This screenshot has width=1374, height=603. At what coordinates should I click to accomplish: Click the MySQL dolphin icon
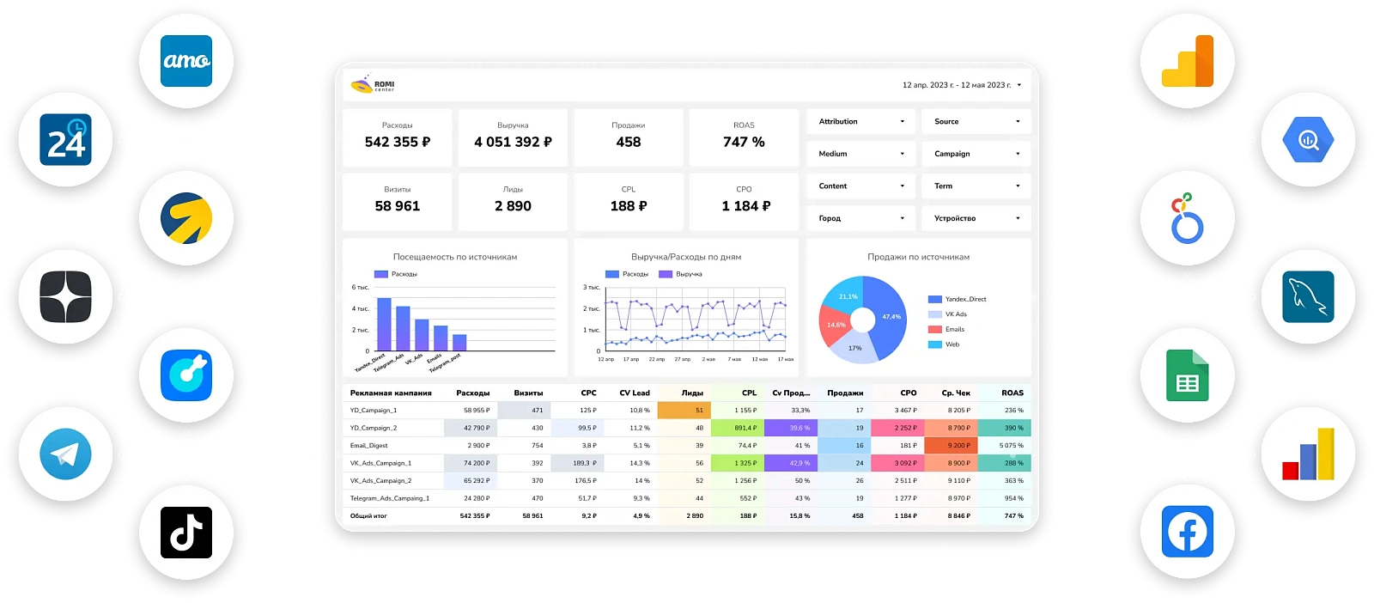[x=1308, y=296]
